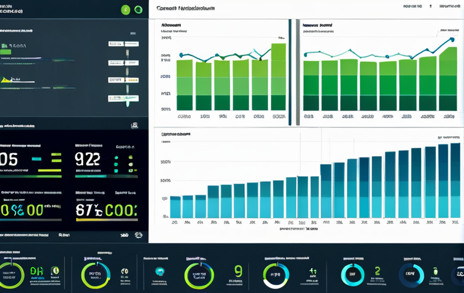Open the white and teal donut gauge
This screenshot has width=464, height=293.
[x=275, y=275]
